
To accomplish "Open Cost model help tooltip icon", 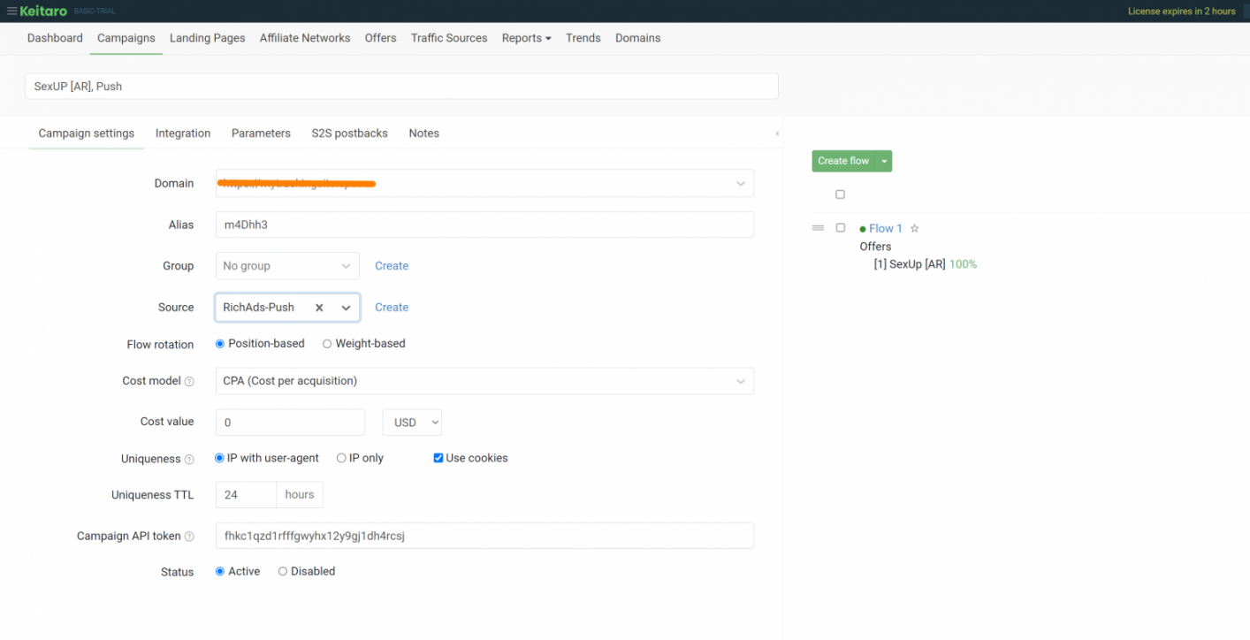I will pos(189,381).
